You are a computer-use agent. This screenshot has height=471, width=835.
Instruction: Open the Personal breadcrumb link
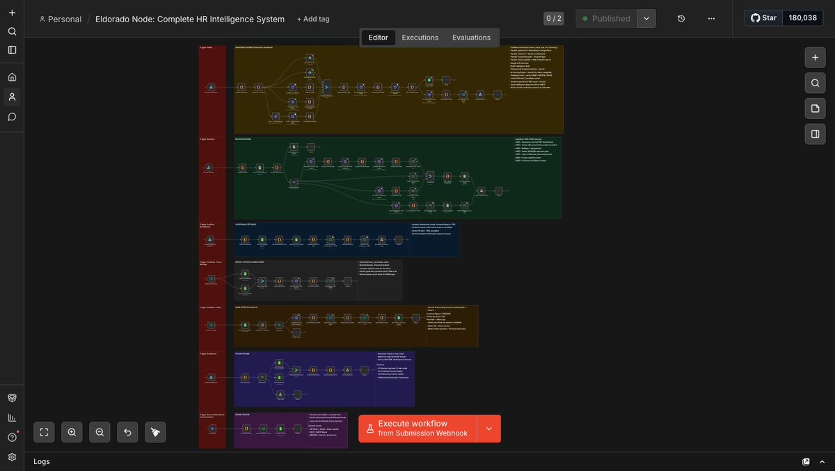(x=60, y=19)
